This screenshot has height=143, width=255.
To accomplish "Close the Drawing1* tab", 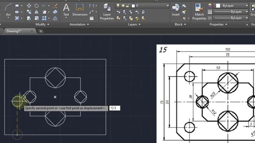I will pyautogui.click(x=32, y=31).
